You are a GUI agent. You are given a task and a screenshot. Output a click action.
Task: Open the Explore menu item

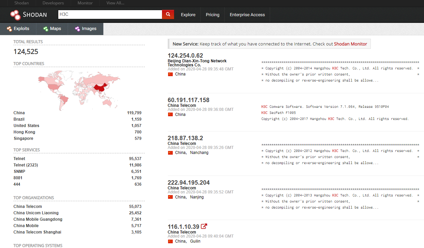coord(188,15)
